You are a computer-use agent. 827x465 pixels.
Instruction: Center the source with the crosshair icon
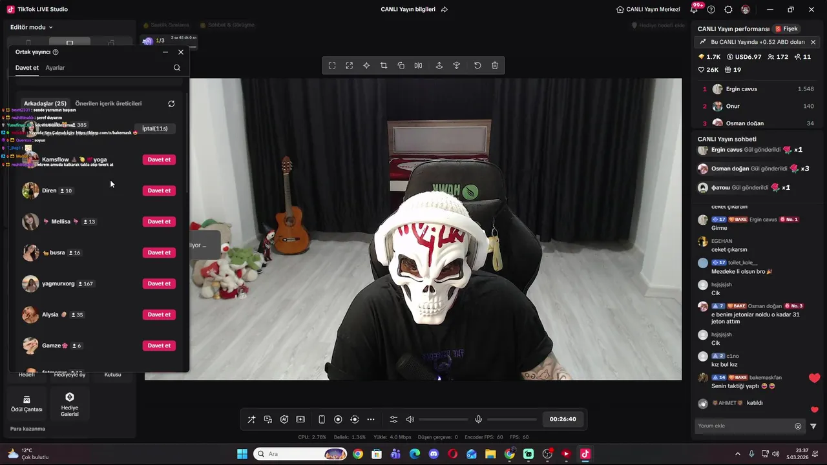[x=366, y=65]
